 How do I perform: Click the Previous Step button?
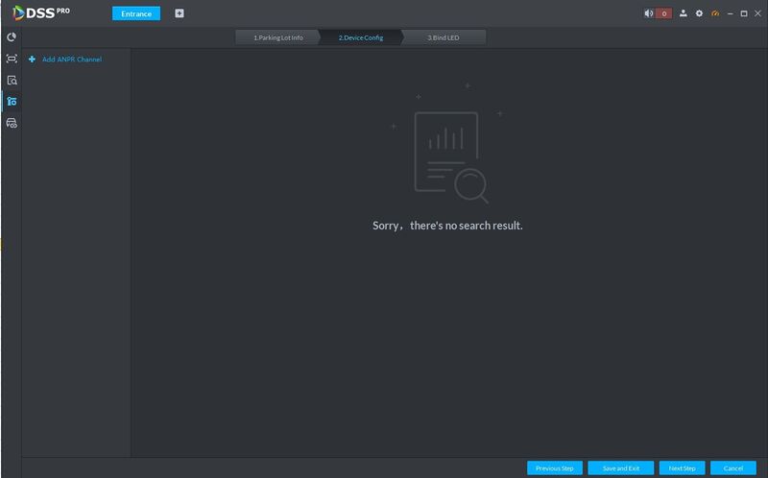tap(555, 468)
